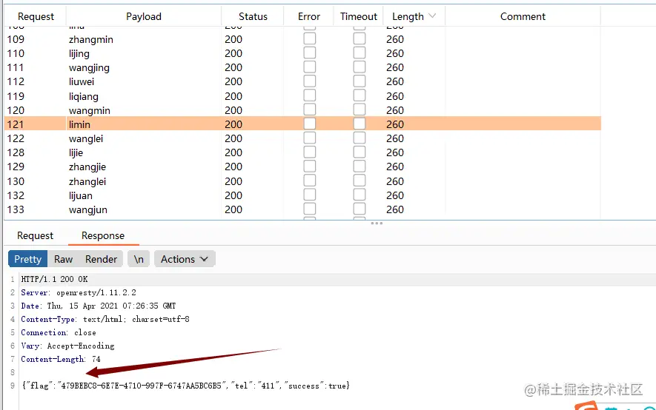Switch to the Request tab

[x=35, y=235]
